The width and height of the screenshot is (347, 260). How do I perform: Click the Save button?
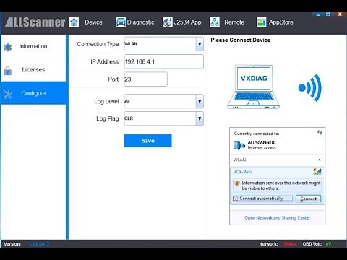click(148, 141)
